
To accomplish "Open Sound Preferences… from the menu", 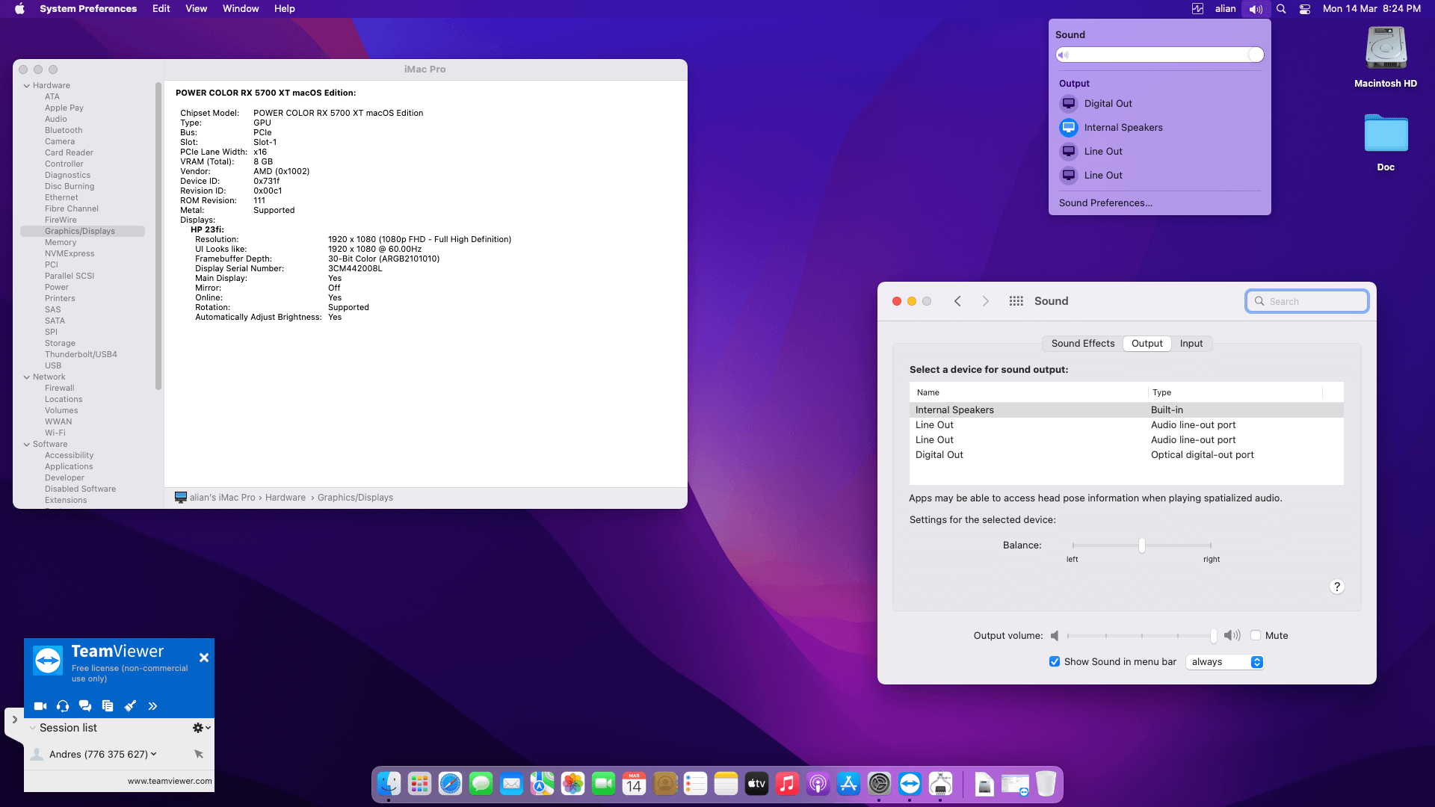I will (x=1105, y=203).
